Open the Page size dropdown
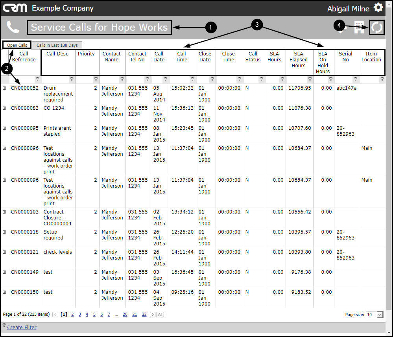The image size is (393, 337). pos(380,315)
